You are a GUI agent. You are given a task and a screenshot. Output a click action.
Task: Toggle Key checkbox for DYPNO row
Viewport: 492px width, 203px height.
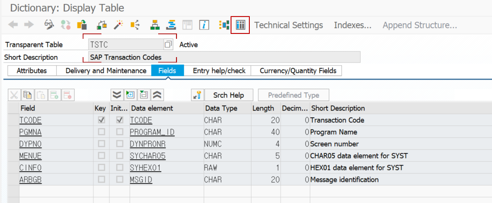pos(101,144)
